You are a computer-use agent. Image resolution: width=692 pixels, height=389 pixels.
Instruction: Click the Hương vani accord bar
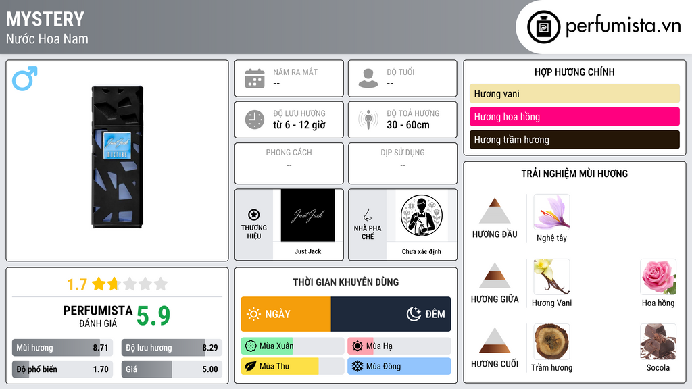[x=574, y=93]
